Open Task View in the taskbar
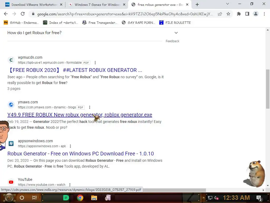The height and width of the screenshot is (203, 270). tap(35, 198)
